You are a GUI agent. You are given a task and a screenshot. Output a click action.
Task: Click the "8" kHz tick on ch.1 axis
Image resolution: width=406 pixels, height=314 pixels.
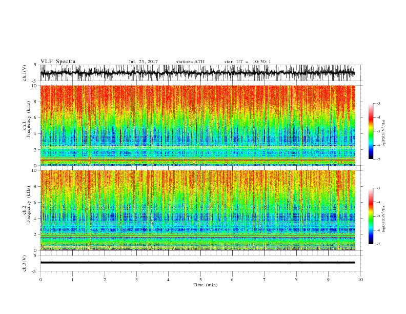[x=36, y=102]
